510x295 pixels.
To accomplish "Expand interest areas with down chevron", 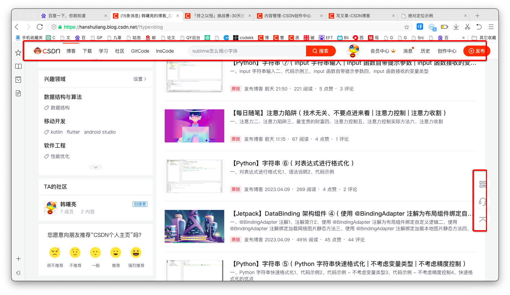I will [x=96, y=167].
